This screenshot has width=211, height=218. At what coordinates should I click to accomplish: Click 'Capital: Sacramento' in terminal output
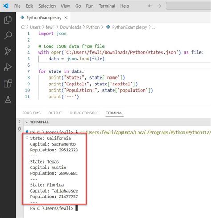coord(53,144)
